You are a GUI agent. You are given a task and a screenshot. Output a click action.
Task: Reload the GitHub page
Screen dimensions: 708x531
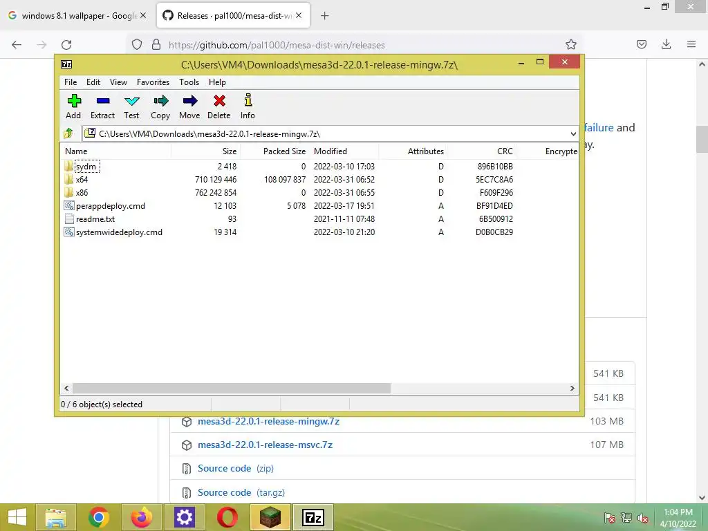[67, 45]
